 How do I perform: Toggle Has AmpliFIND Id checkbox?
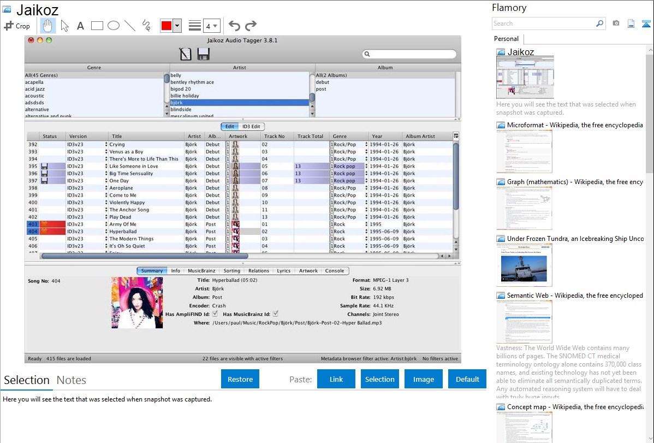215,314
